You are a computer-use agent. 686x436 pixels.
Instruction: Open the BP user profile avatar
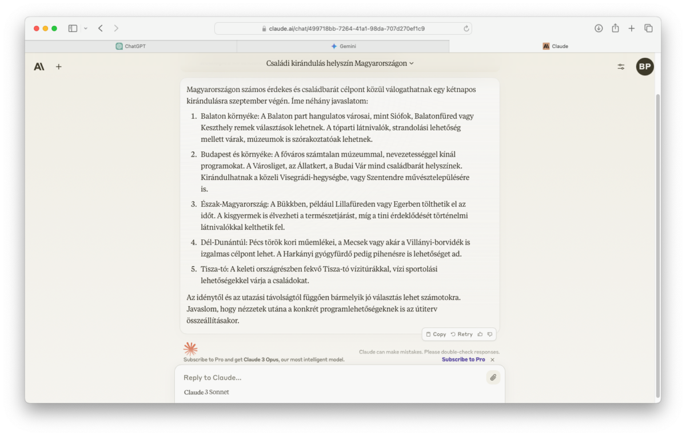tap(645, 67)
